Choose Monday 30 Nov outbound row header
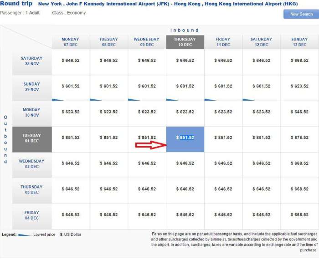 pos(32,114)
